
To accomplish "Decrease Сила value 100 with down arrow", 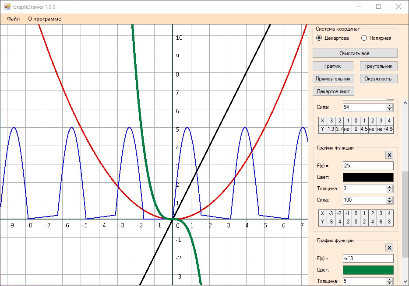I will point(390,202).
